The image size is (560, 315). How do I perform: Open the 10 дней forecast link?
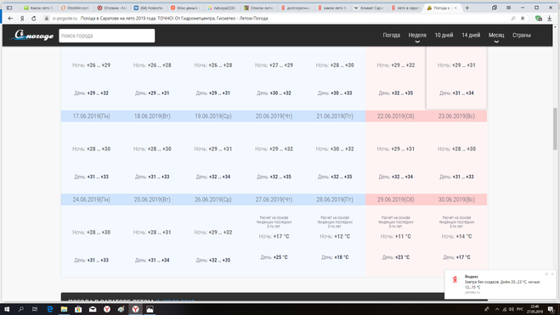444,35
